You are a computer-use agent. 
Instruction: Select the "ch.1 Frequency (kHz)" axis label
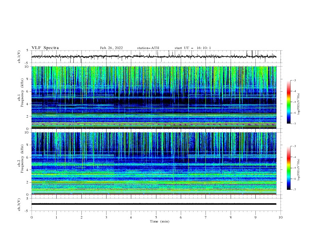[x=21, y=92]
